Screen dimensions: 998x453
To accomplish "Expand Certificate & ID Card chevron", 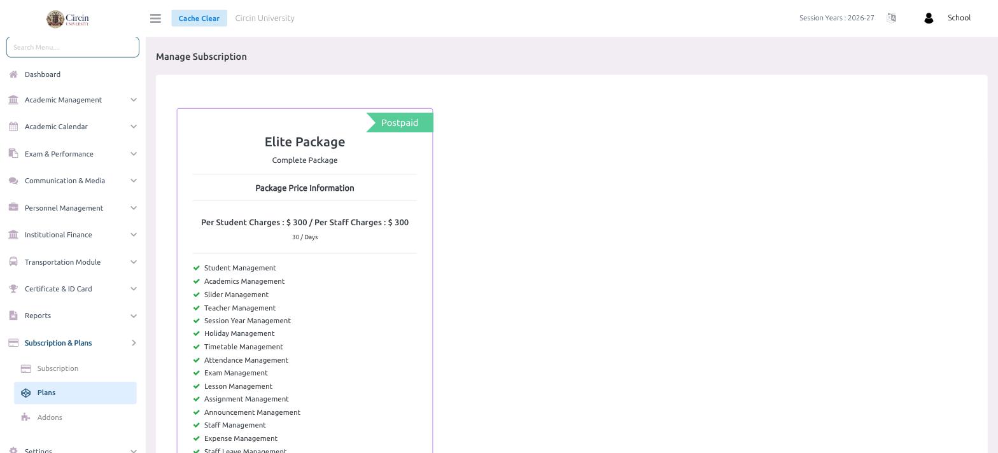I will pos(134,289).
